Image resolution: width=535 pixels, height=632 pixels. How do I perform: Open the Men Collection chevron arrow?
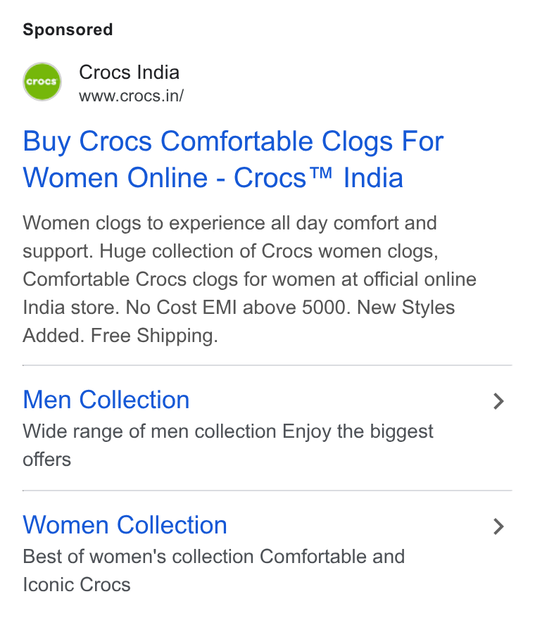[x=498, y=401]
